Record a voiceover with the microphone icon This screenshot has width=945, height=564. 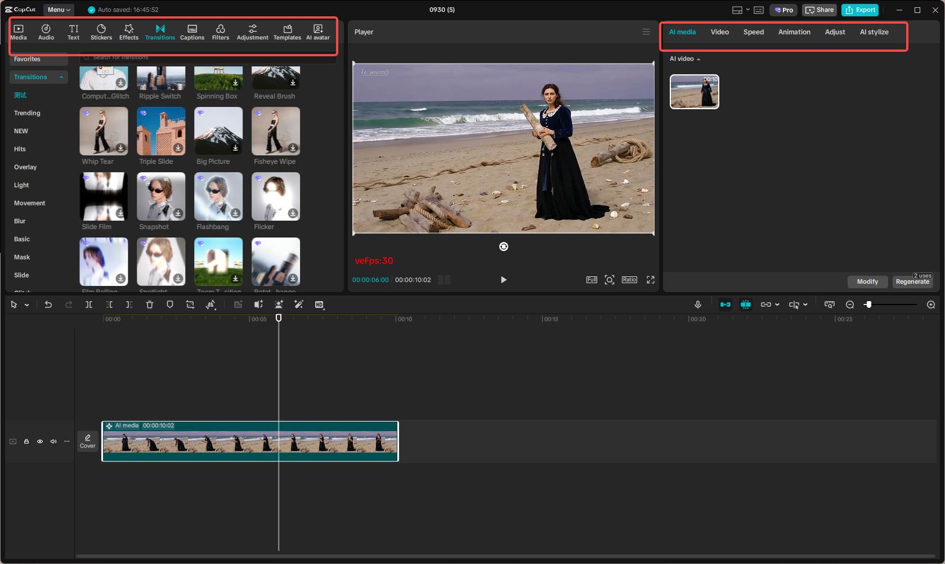(698, 305)
